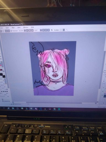Open the Chrome icon in the taskbar
Viewport: 106px width, 142px height.
[54, 109]
